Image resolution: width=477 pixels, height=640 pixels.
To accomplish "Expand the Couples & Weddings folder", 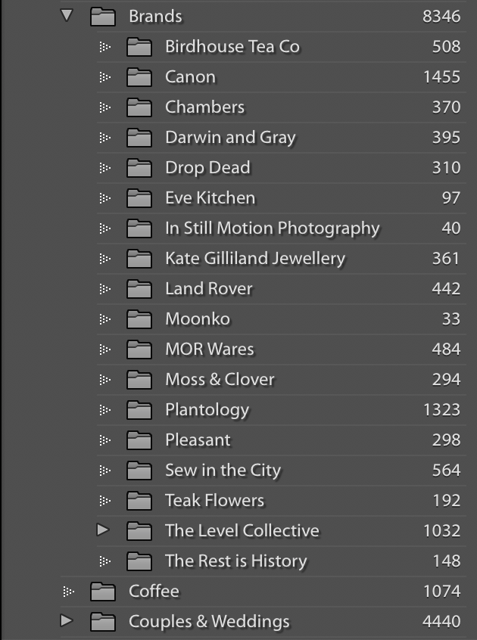I will [x=67, y=620].
